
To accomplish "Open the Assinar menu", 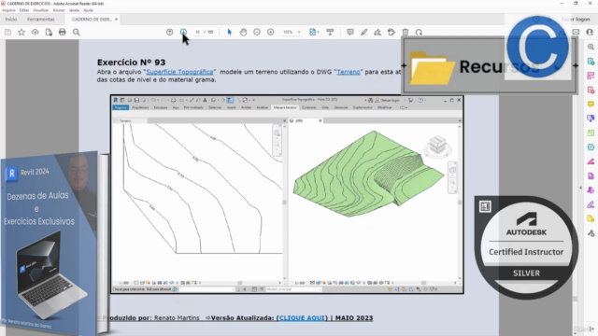I will 58,10.
